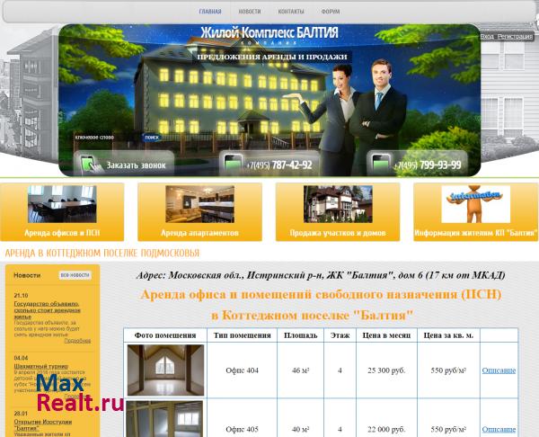Open news about state rental housing cost

pyautogui.click(x=47, y=310)
